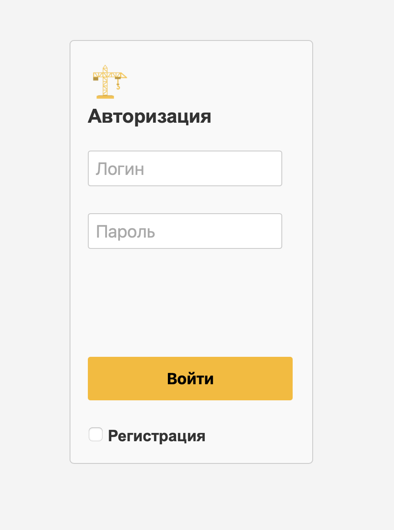The image size is (394, 530).
Task: Click the tower crane image in the card
Action: pyautogui.click(x=109, y=82)
